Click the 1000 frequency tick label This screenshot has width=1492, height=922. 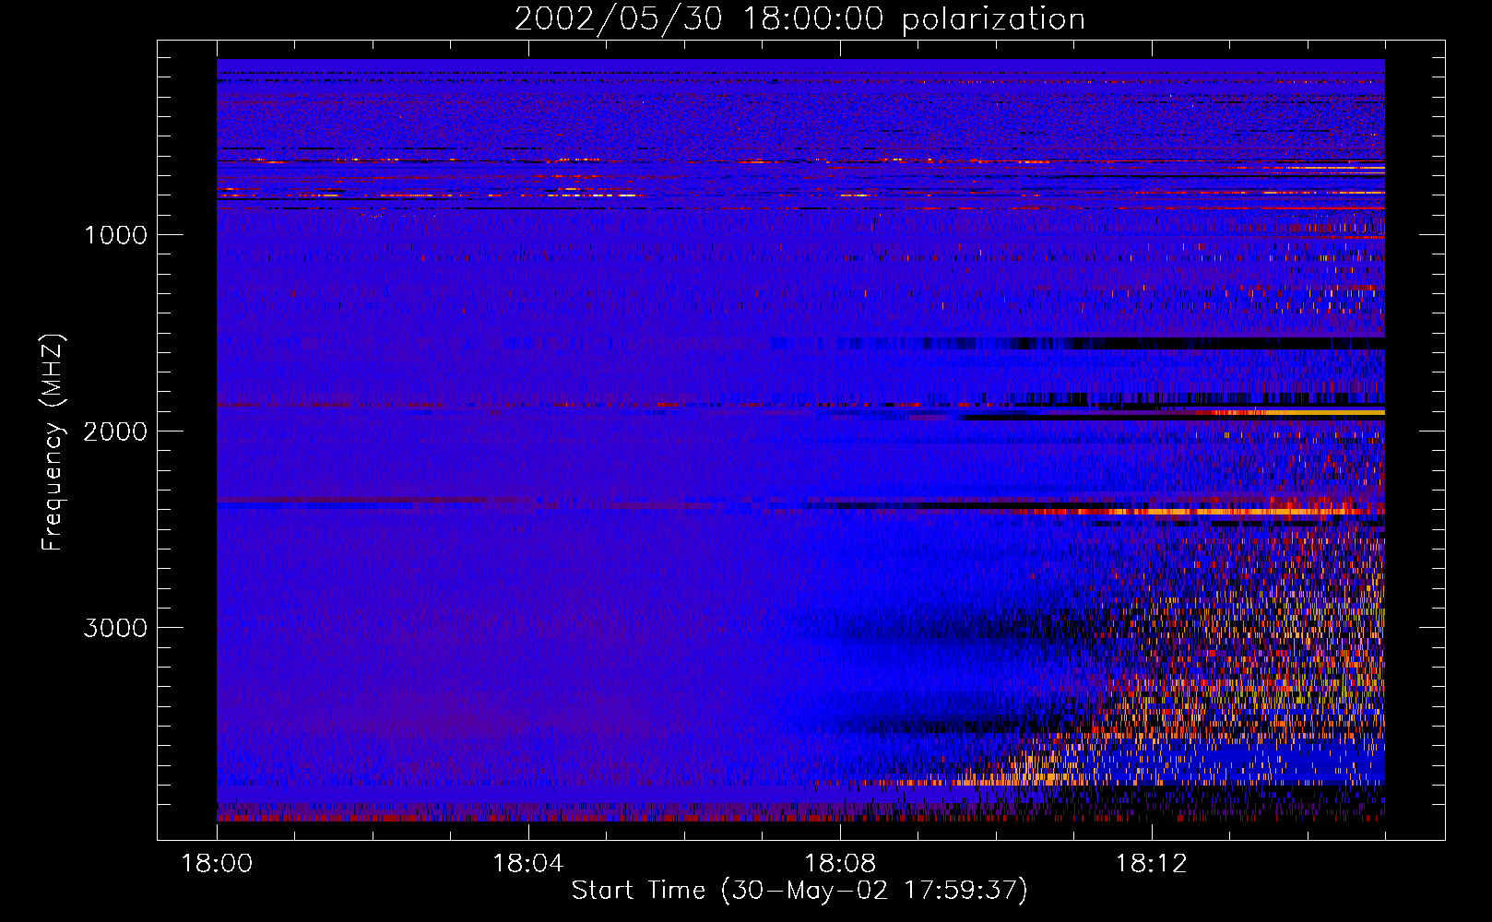pos(116,235)
